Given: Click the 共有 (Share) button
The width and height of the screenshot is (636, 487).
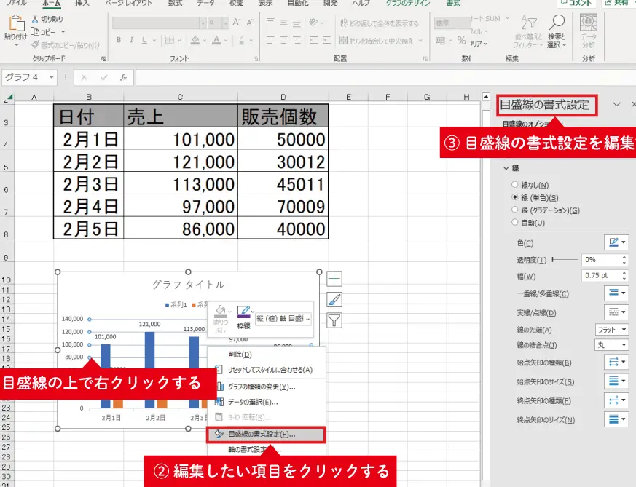Looking at the screenshot, I should click(621, 4).
